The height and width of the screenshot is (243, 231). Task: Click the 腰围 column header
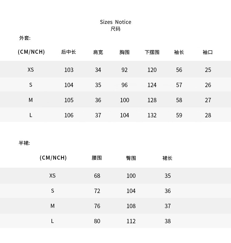coord(97,158)
